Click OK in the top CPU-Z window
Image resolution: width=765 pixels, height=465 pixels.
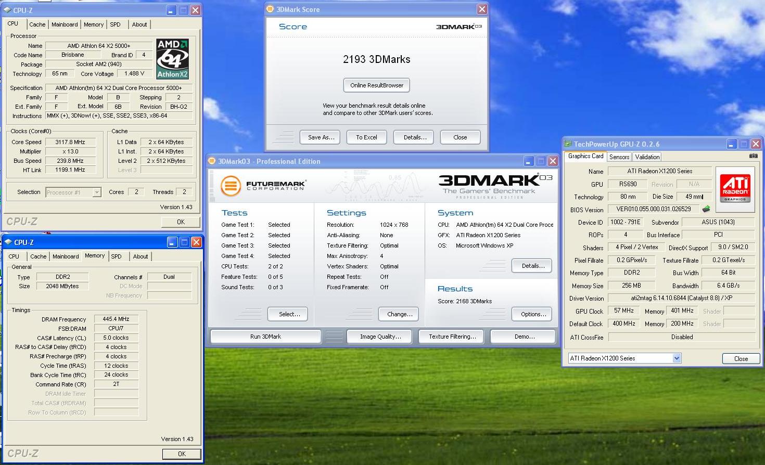click(181, 222)
